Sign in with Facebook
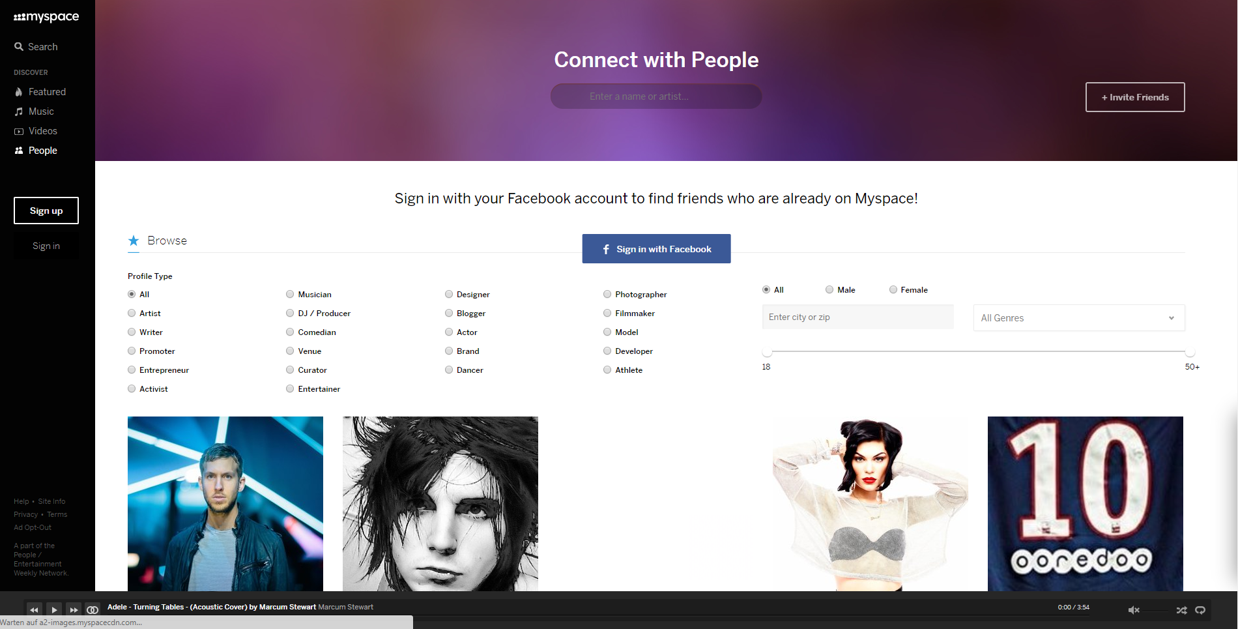 [656, 249]
